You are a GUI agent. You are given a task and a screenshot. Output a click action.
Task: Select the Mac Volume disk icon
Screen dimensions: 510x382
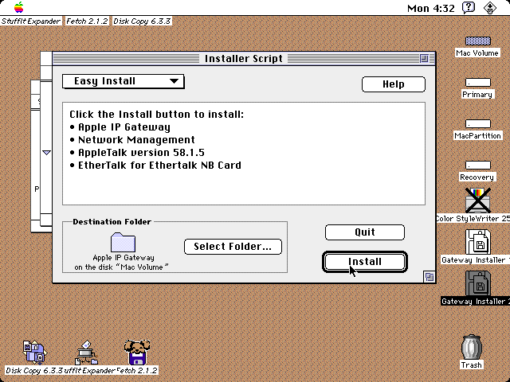(477, 41)
